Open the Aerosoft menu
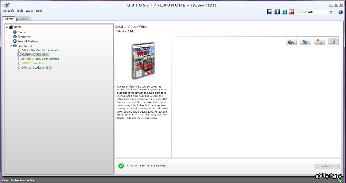This screenshot has height=183, width=346. pos(8,11)
